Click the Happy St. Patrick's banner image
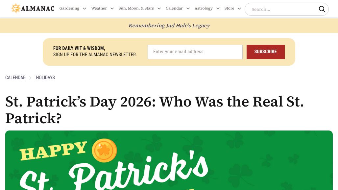The image size is (338, 190). coord(169,160)
